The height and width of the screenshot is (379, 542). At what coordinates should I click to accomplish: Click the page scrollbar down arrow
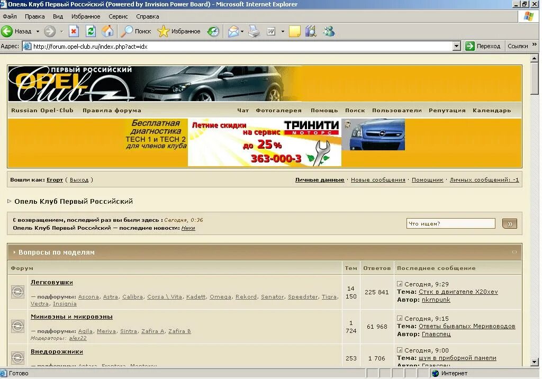(x=535, y=363)
